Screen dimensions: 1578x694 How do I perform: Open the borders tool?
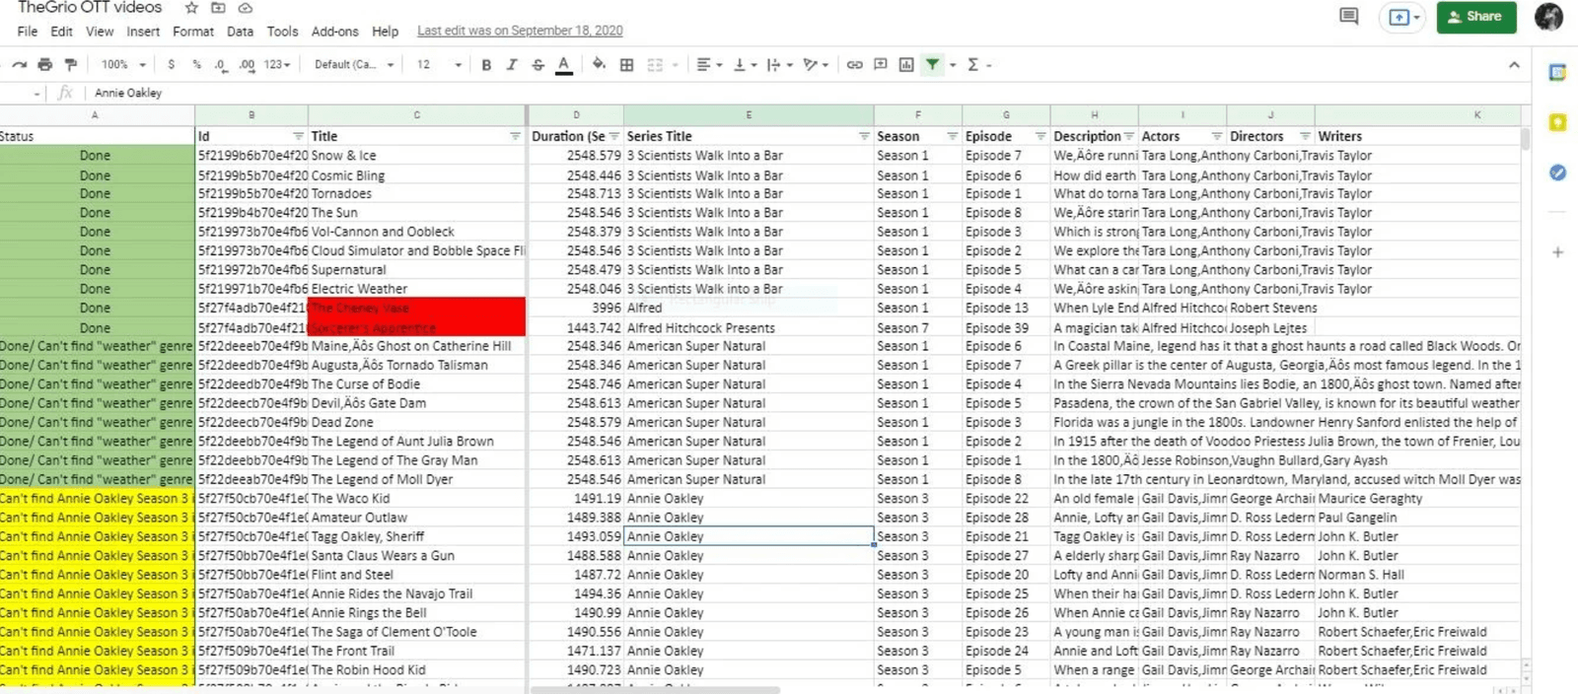tap(626, 65)
